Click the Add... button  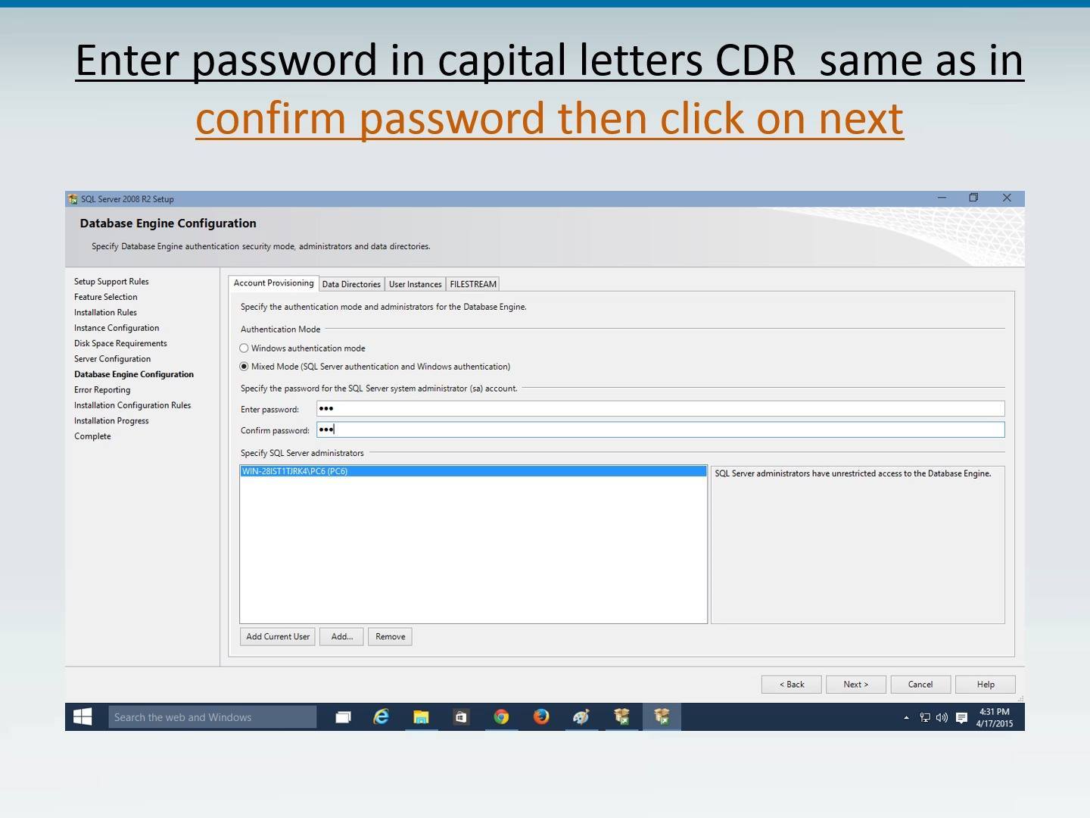click(x=341, y=636)
